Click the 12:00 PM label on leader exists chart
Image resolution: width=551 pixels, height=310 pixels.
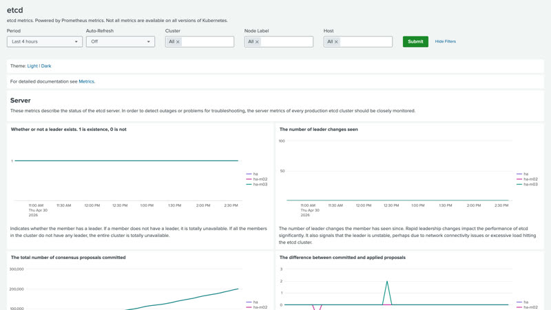(x=92, y=205)
